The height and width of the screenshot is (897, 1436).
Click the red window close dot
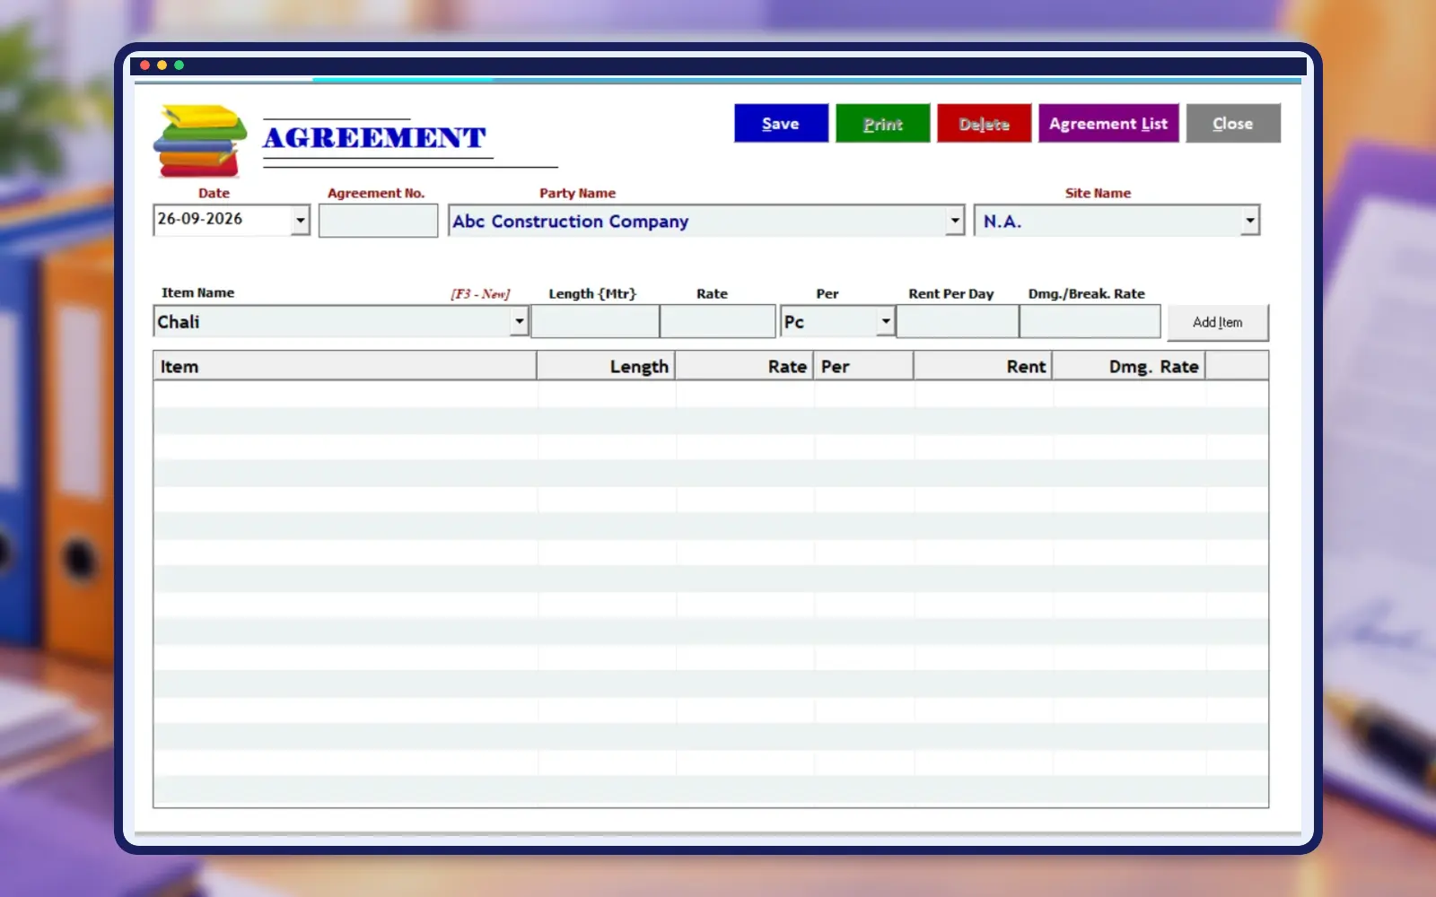[x=145, y=65]
